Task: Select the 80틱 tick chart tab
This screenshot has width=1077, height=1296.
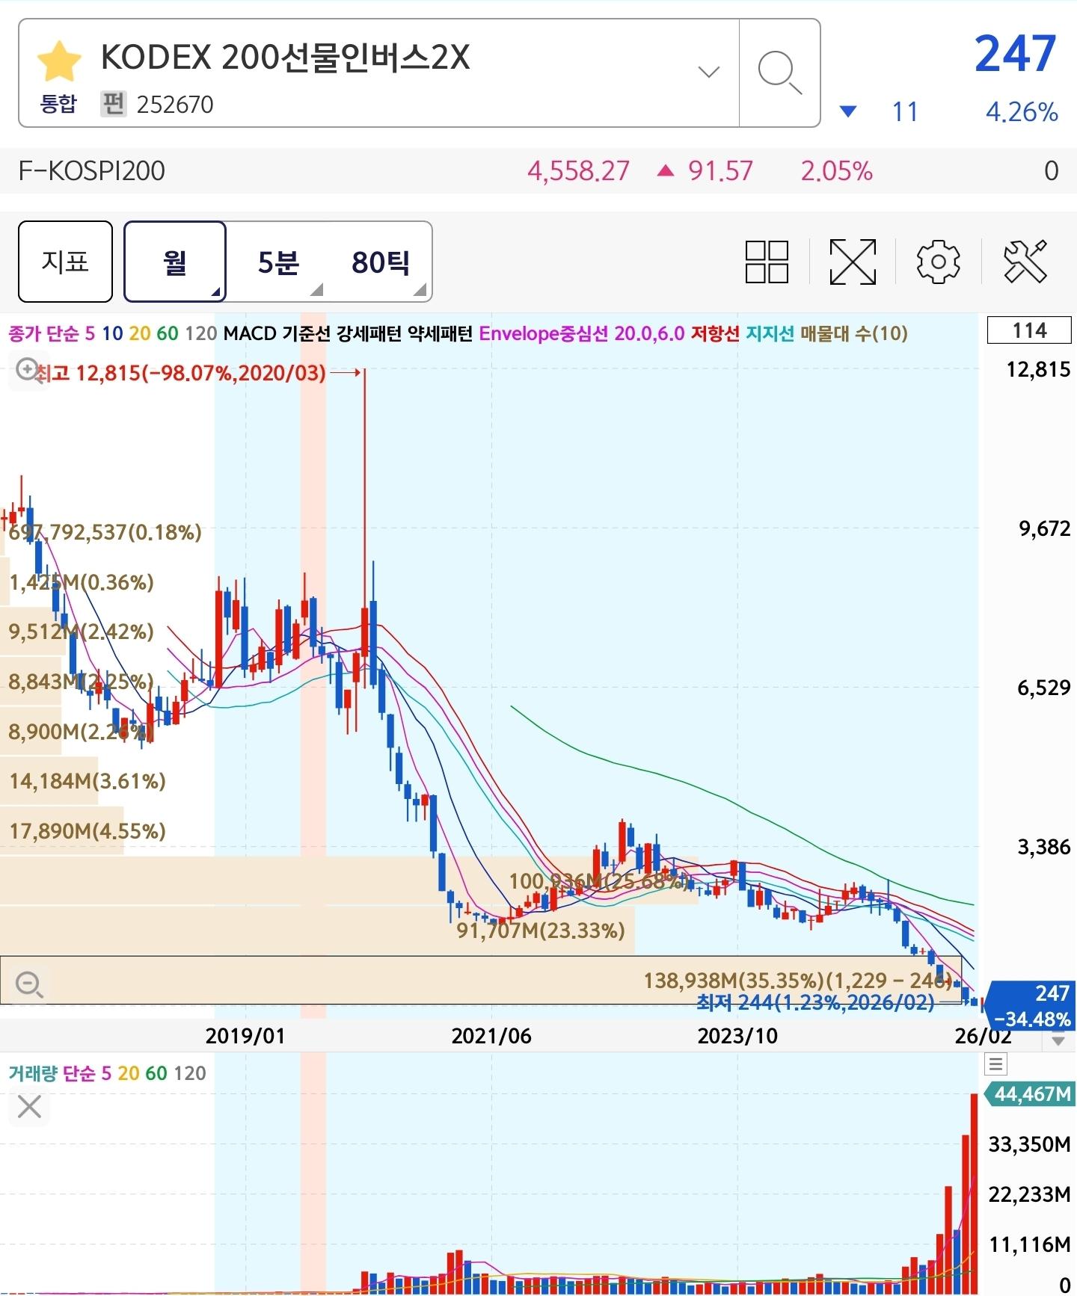Action: point(381,262)
